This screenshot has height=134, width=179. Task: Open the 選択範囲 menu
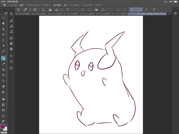pos(57,5)
